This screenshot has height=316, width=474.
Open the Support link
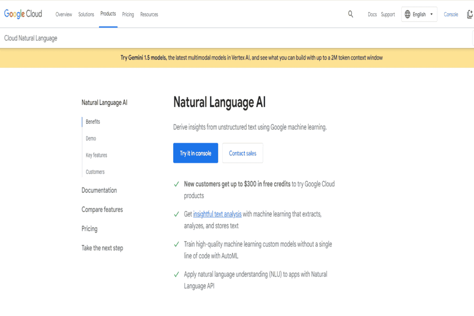click(388, 15)
